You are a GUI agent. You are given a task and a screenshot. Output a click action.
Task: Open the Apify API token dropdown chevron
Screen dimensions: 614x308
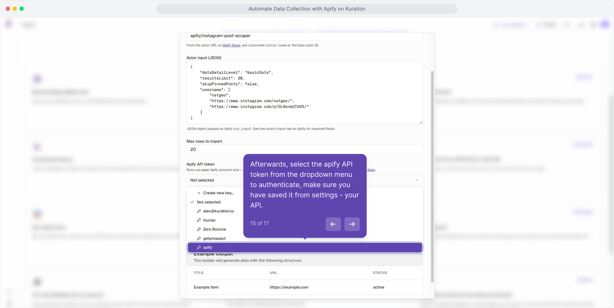click(x=417, y=180)
